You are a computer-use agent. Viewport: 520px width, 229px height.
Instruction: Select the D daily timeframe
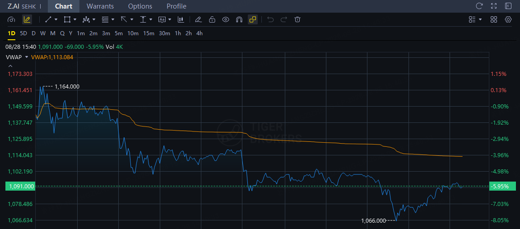pyautogui.click(x=33, y=33)
